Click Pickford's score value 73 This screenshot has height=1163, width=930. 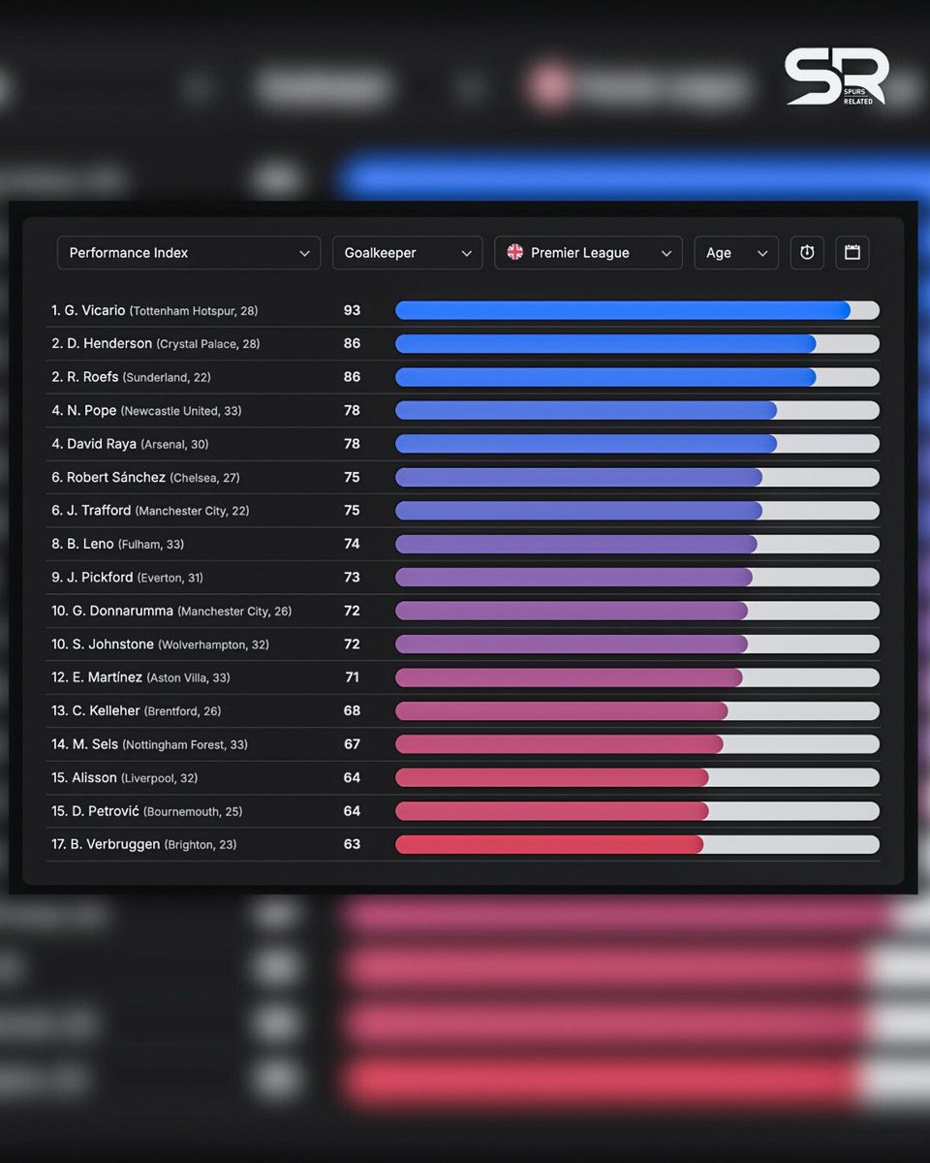point(352,577)
